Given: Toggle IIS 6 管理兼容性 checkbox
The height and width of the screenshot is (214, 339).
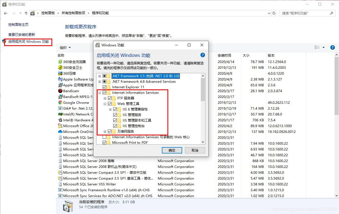Looking at the screenshot, I should tap(115, 109).
